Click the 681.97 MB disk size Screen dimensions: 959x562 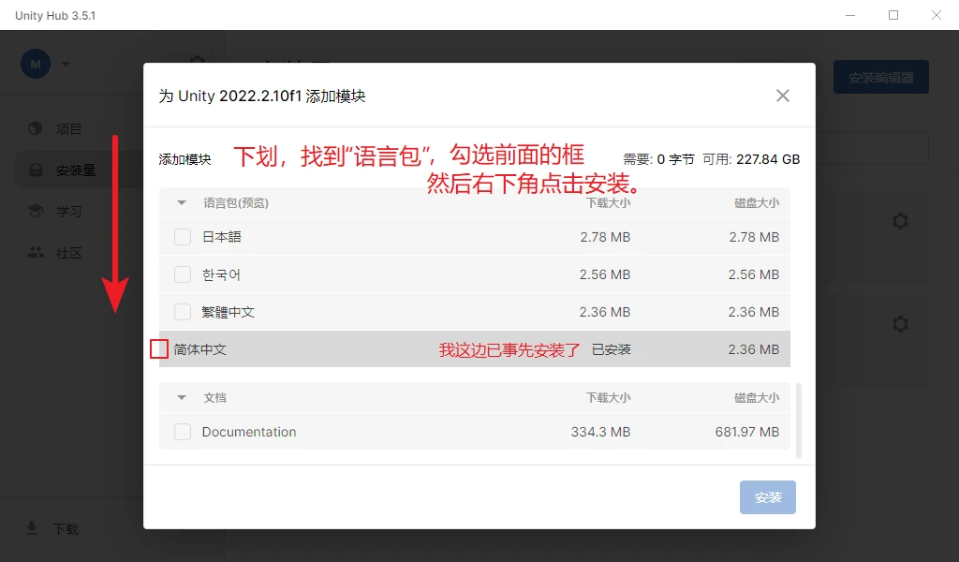tap(746, 432)
